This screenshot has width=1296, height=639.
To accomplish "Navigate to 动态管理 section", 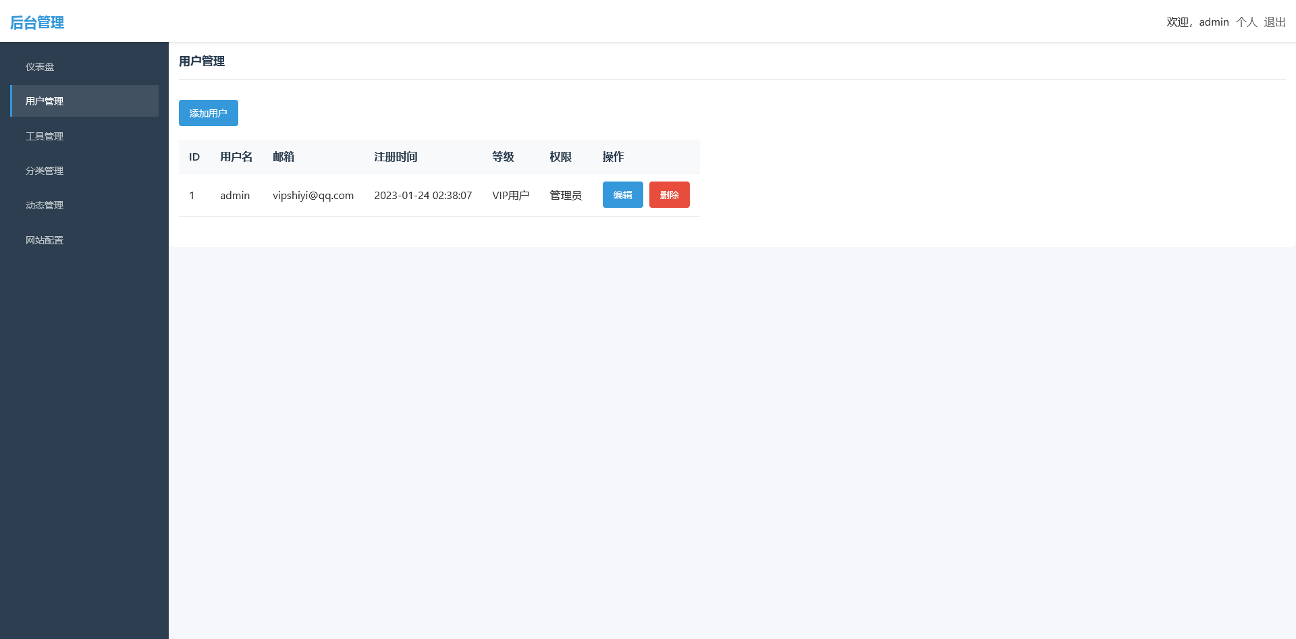I will pos(44,205).
